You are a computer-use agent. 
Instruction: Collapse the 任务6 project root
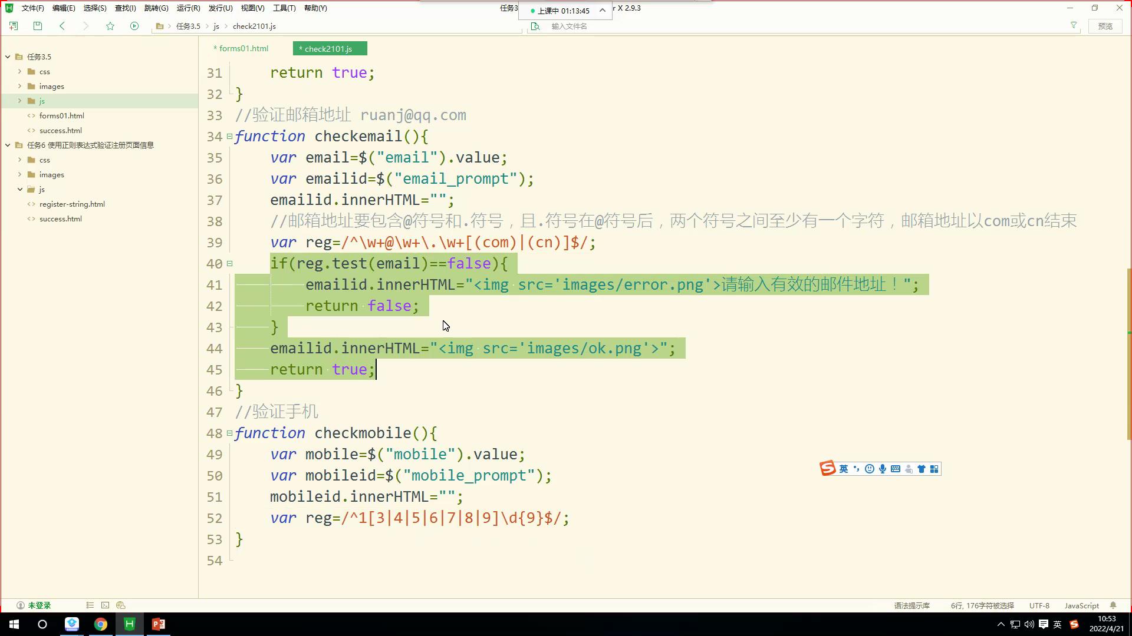(x=8, y=145)
